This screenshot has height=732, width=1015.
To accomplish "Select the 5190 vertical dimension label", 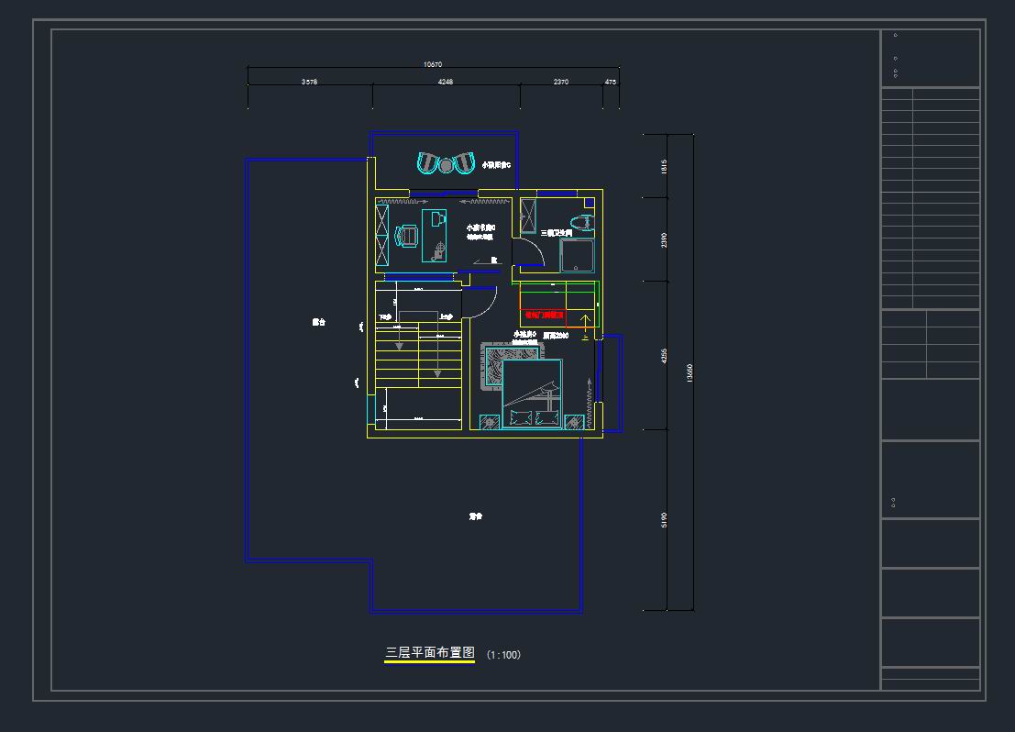I will [x=664, y=519].
